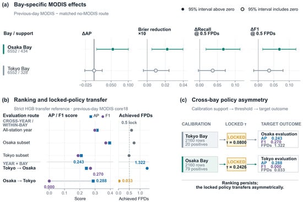Viewport: 303px width, 202px height.
Task: Click the blue Tokyo → Osaka achieved FPDs dot
Action: (x=147, y=168)
